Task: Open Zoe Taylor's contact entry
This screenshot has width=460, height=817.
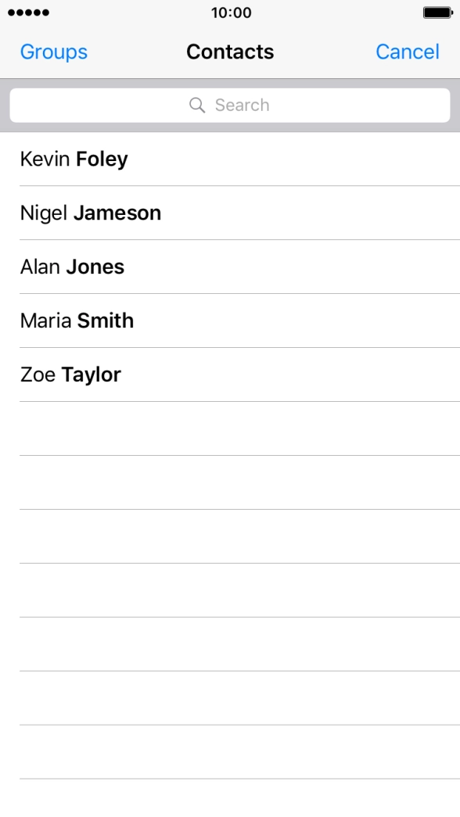Action: pyautogui.click(x=230, y=374)
